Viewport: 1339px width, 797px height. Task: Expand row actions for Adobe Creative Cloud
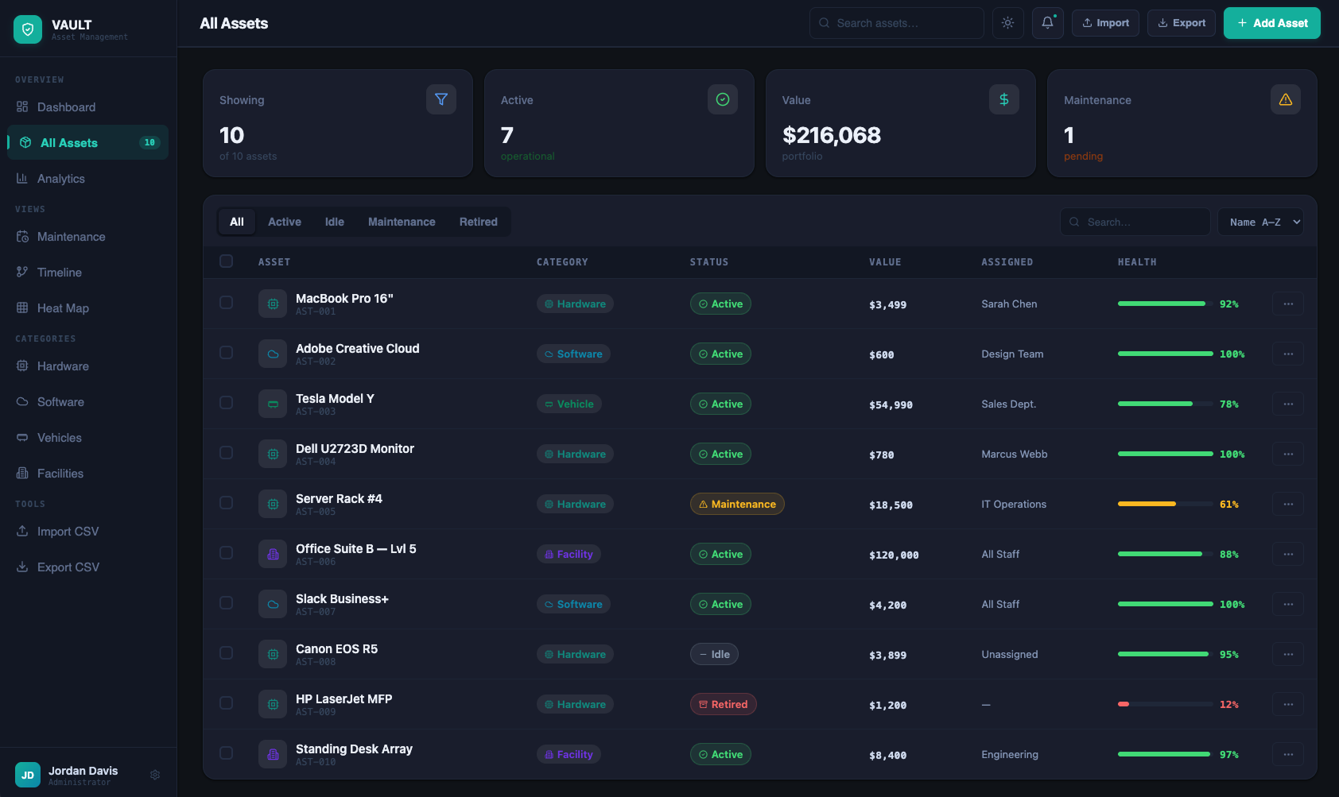tap(1287, 354)
